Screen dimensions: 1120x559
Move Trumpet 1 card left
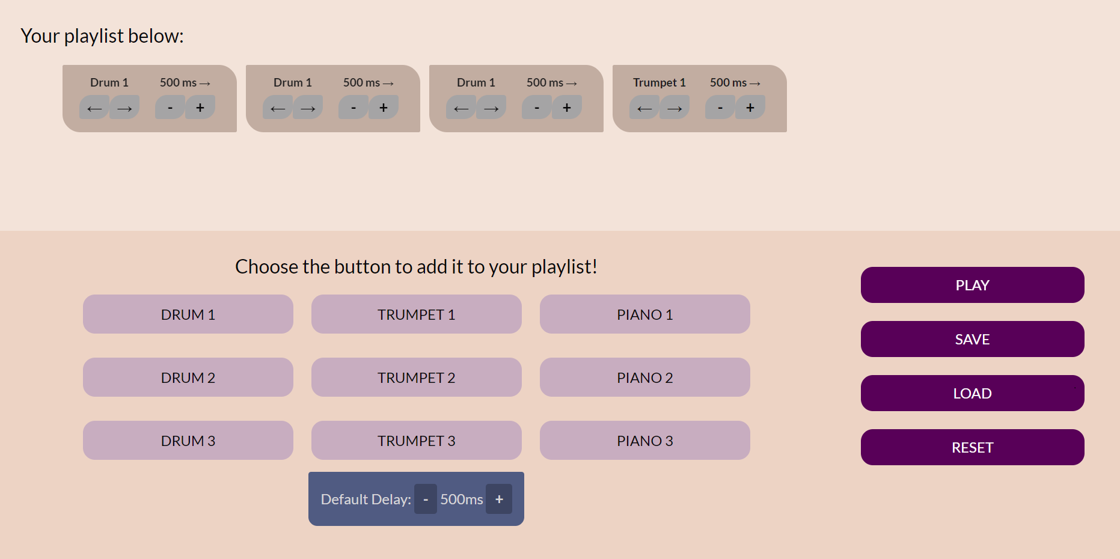click(x=644, y=108)
